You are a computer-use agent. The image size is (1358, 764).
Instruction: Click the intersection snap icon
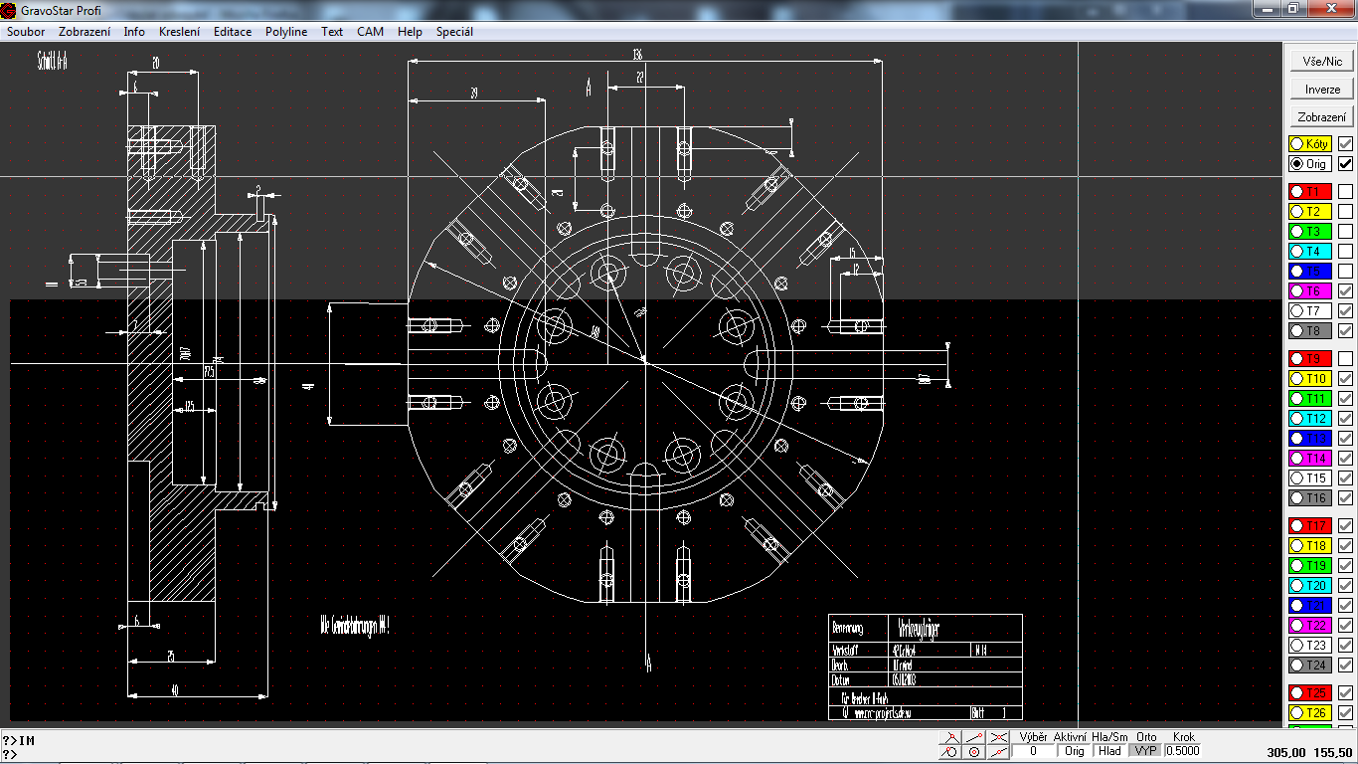999,737
